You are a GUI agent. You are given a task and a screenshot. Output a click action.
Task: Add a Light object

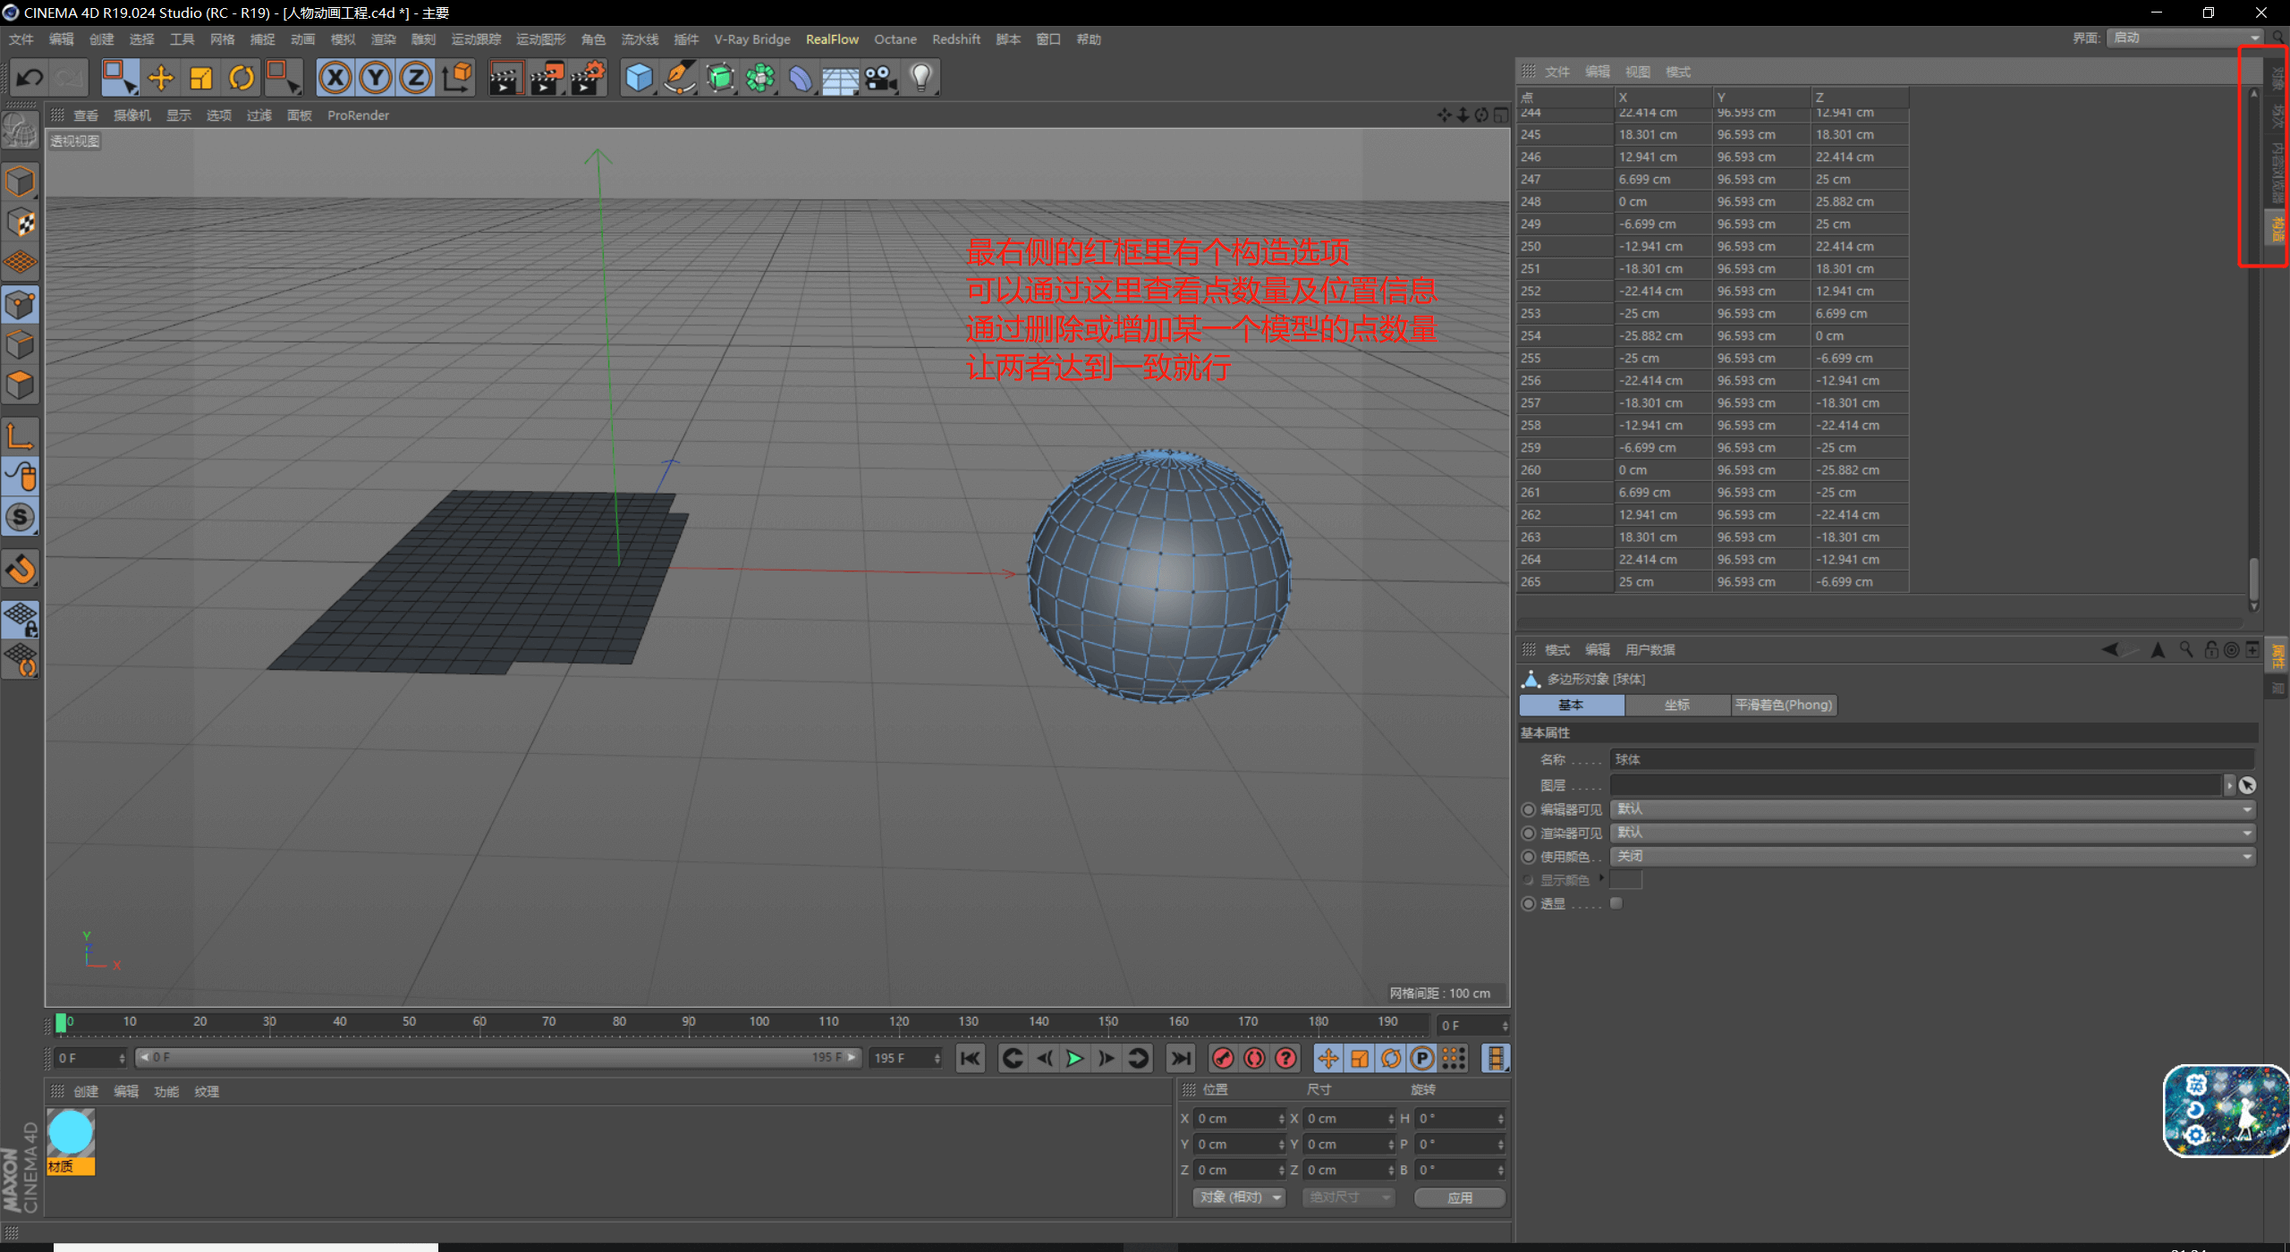(x=921, y=78)
